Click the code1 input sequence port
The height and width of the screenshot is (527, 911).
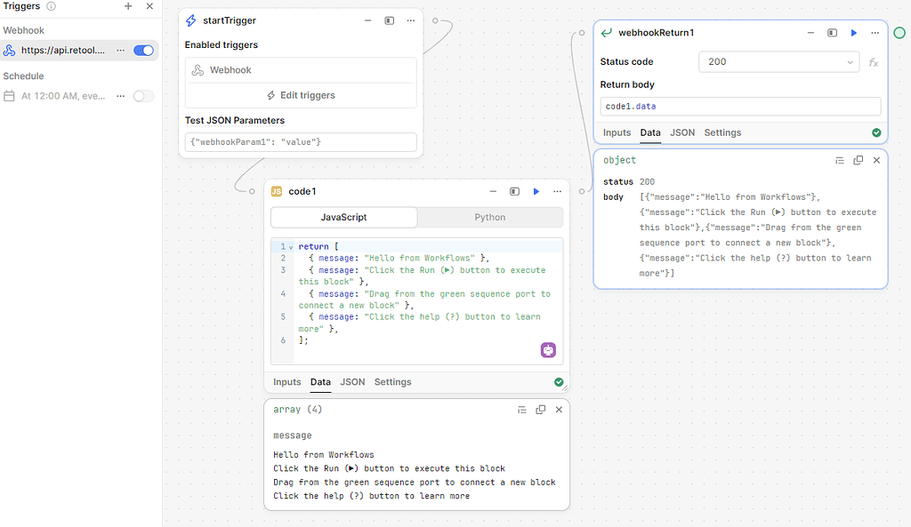point(252,192)
